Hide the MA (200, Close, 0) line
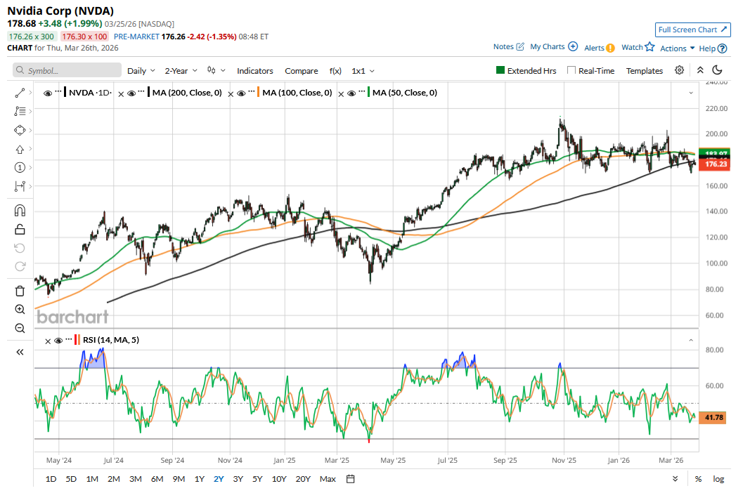 (131, 93)
